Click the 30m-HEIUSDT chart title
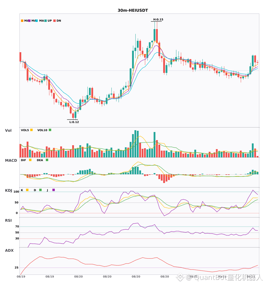The width and height of the screenshot is (265, 285). (x=133, y=10)
